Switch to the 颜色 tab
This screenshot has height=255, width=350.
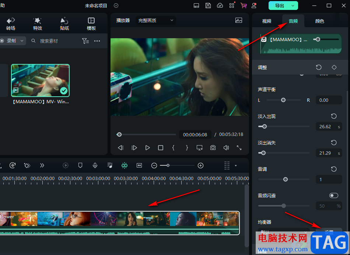320,21
